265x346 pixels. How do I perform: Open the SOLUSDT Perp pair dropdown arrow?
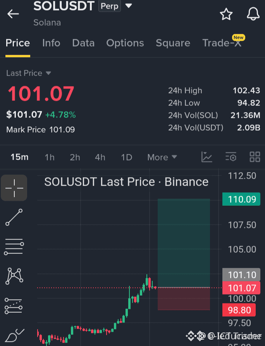coord(129,5)
